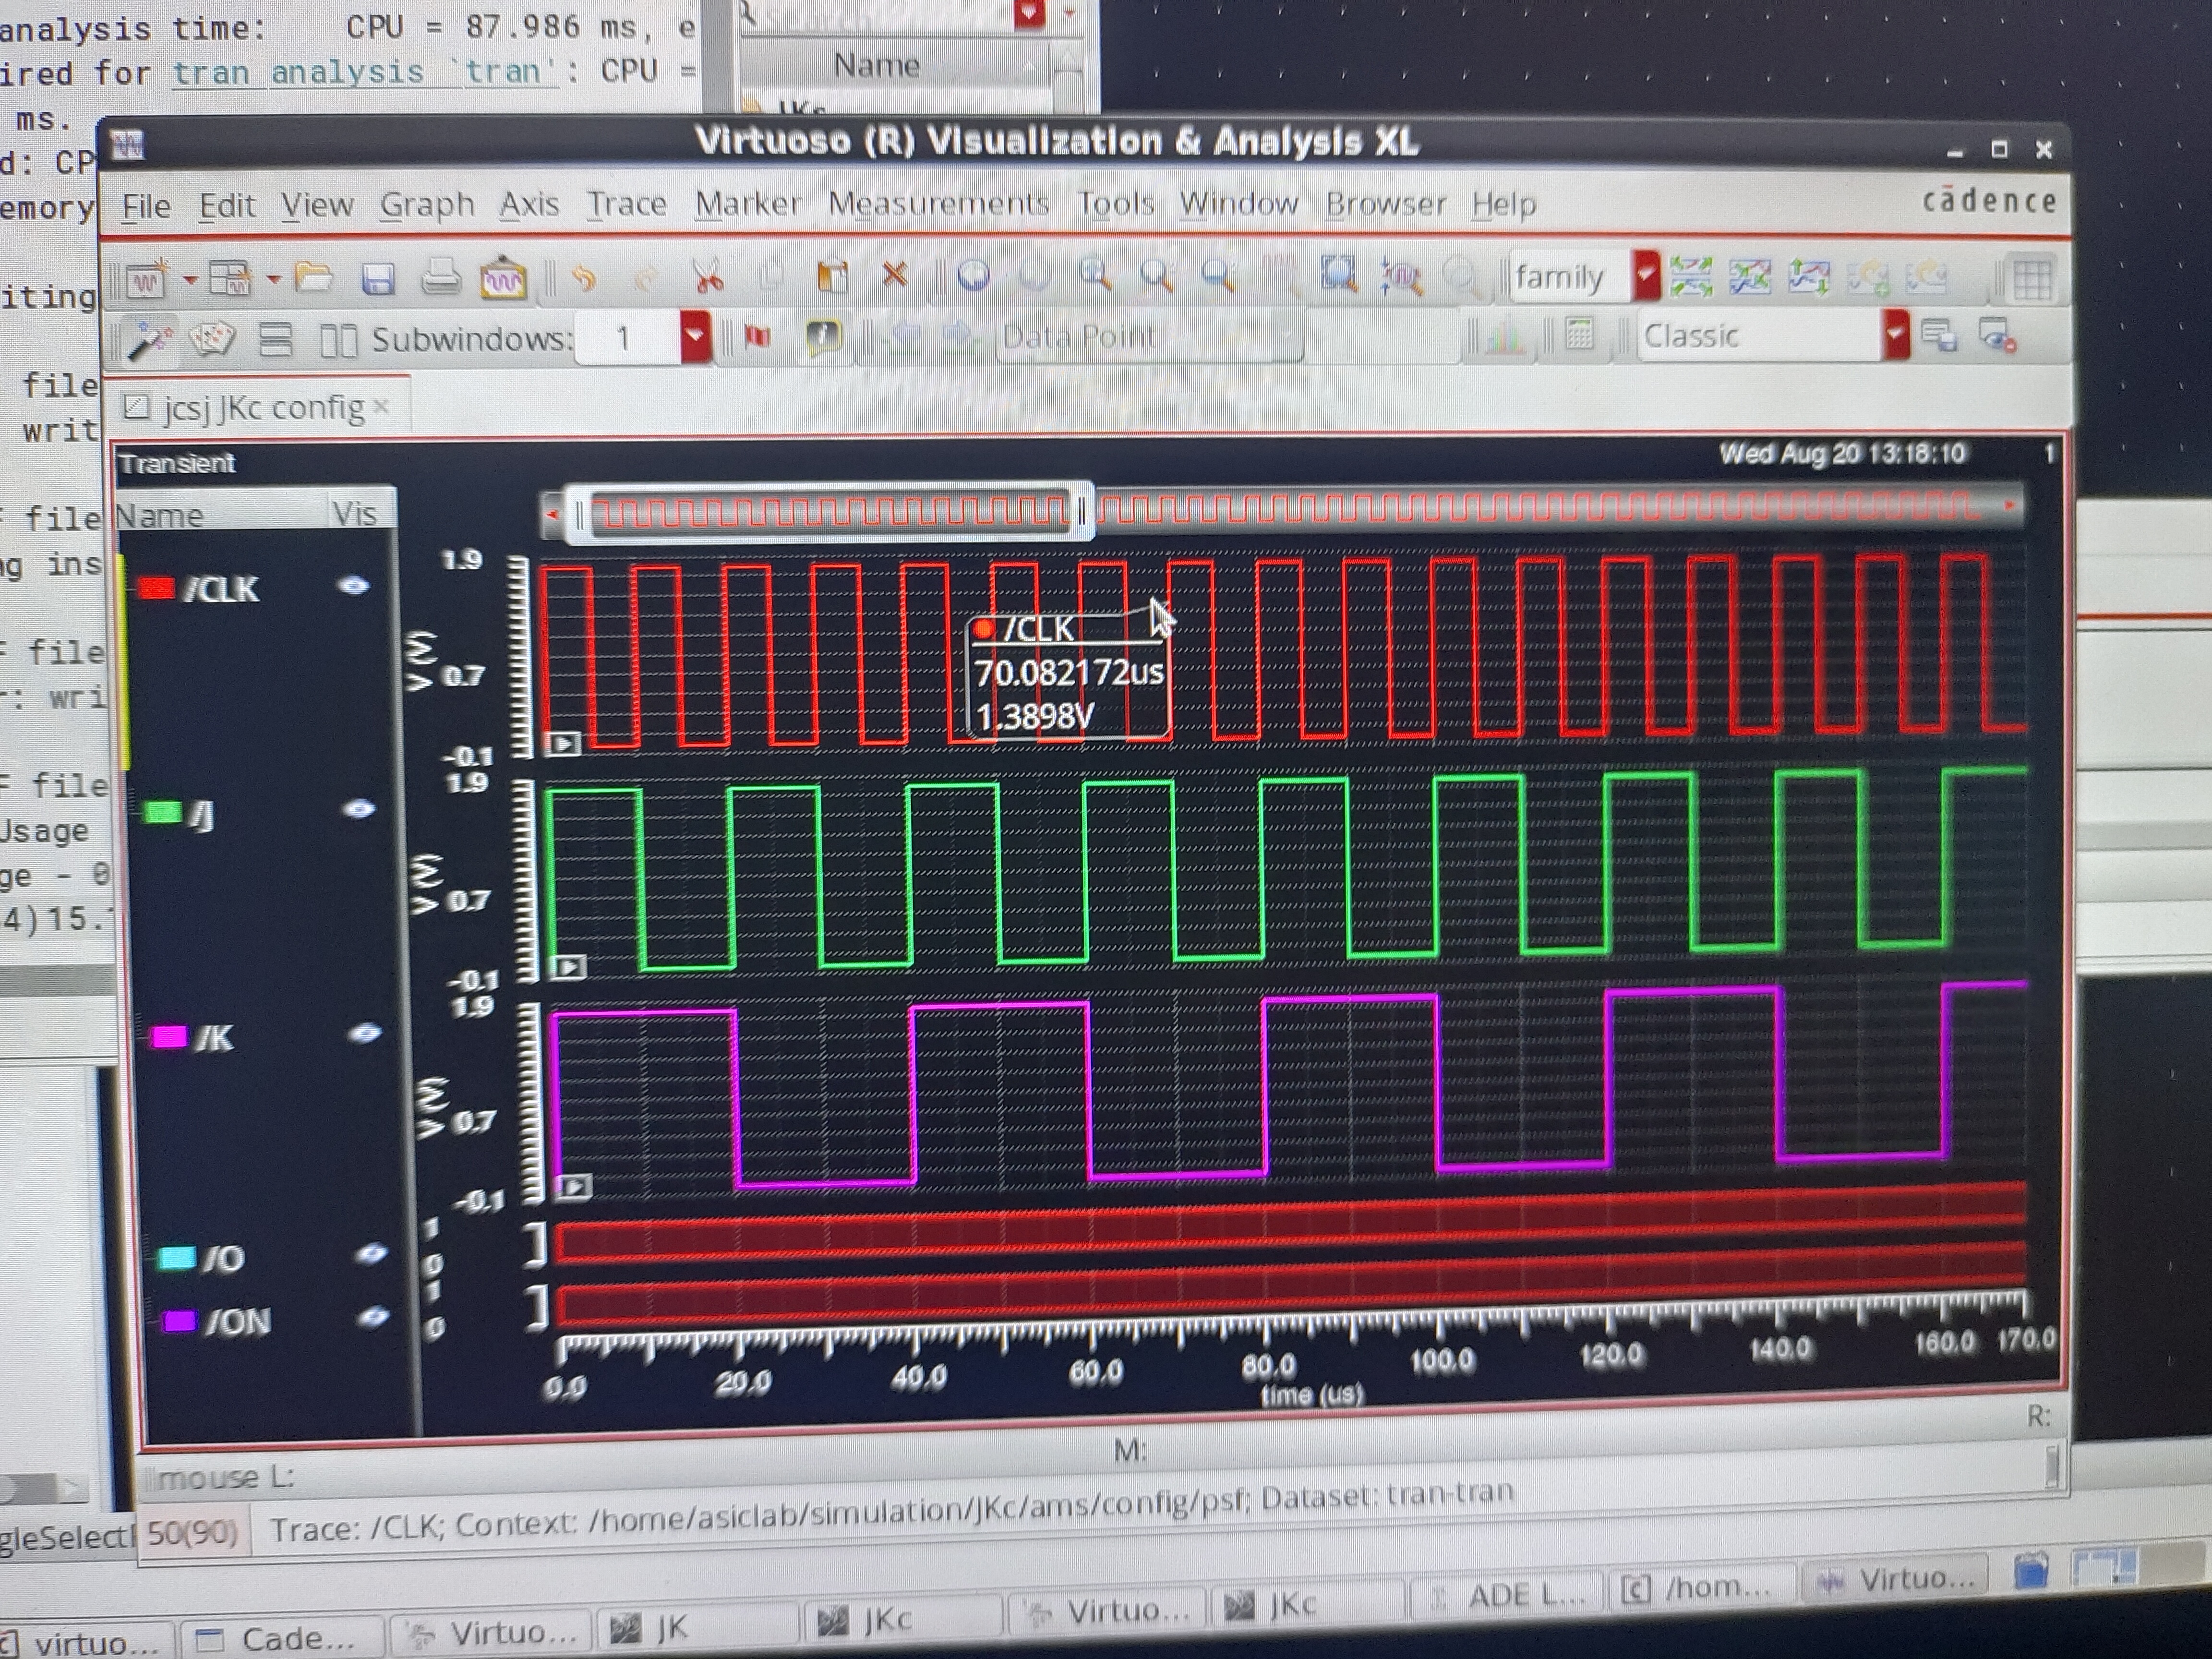
Task: Click the Undo arrow icon
Action: click(x=584, y=278)
